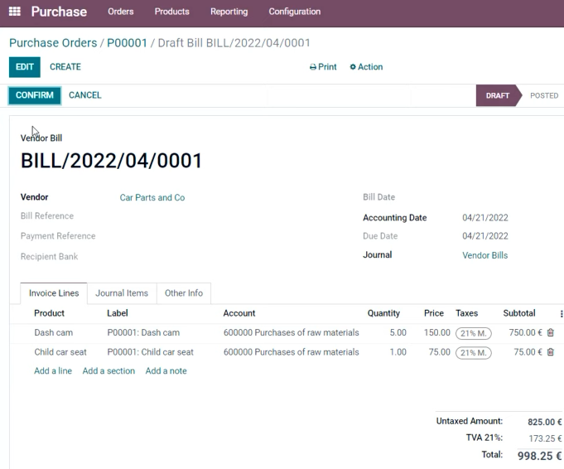This screenshot has height=469, width=564.
Task: Select the Child car seat product cell
Action: [60, 351]
